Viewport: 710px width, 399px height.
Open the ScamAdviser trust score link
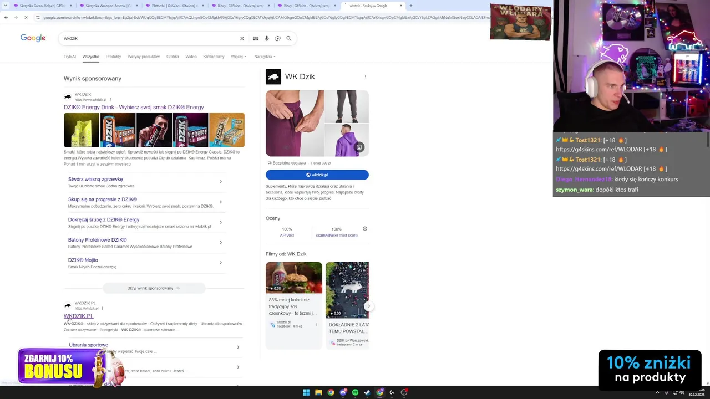[336, 235]
